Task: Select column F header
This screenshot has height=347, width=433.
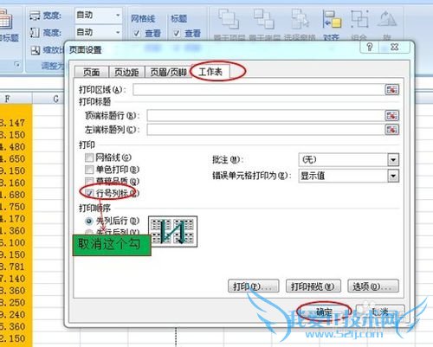Action: pos(16,99)
